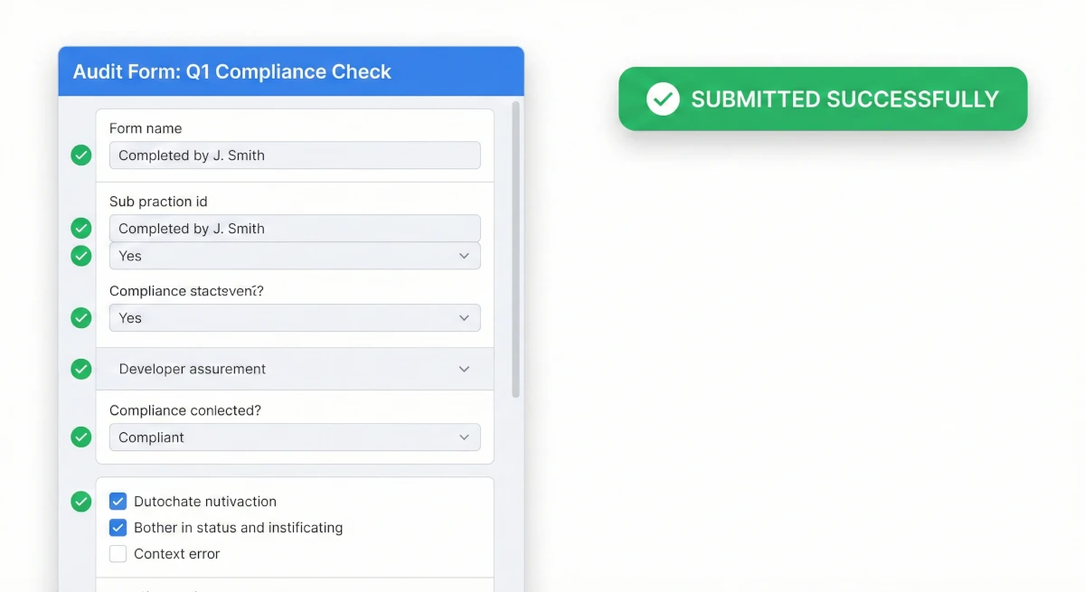This screenshot has height=592, width=1085.
Task: Click the green check beside Compliant dropdown
Action: [x=81, y=437]
